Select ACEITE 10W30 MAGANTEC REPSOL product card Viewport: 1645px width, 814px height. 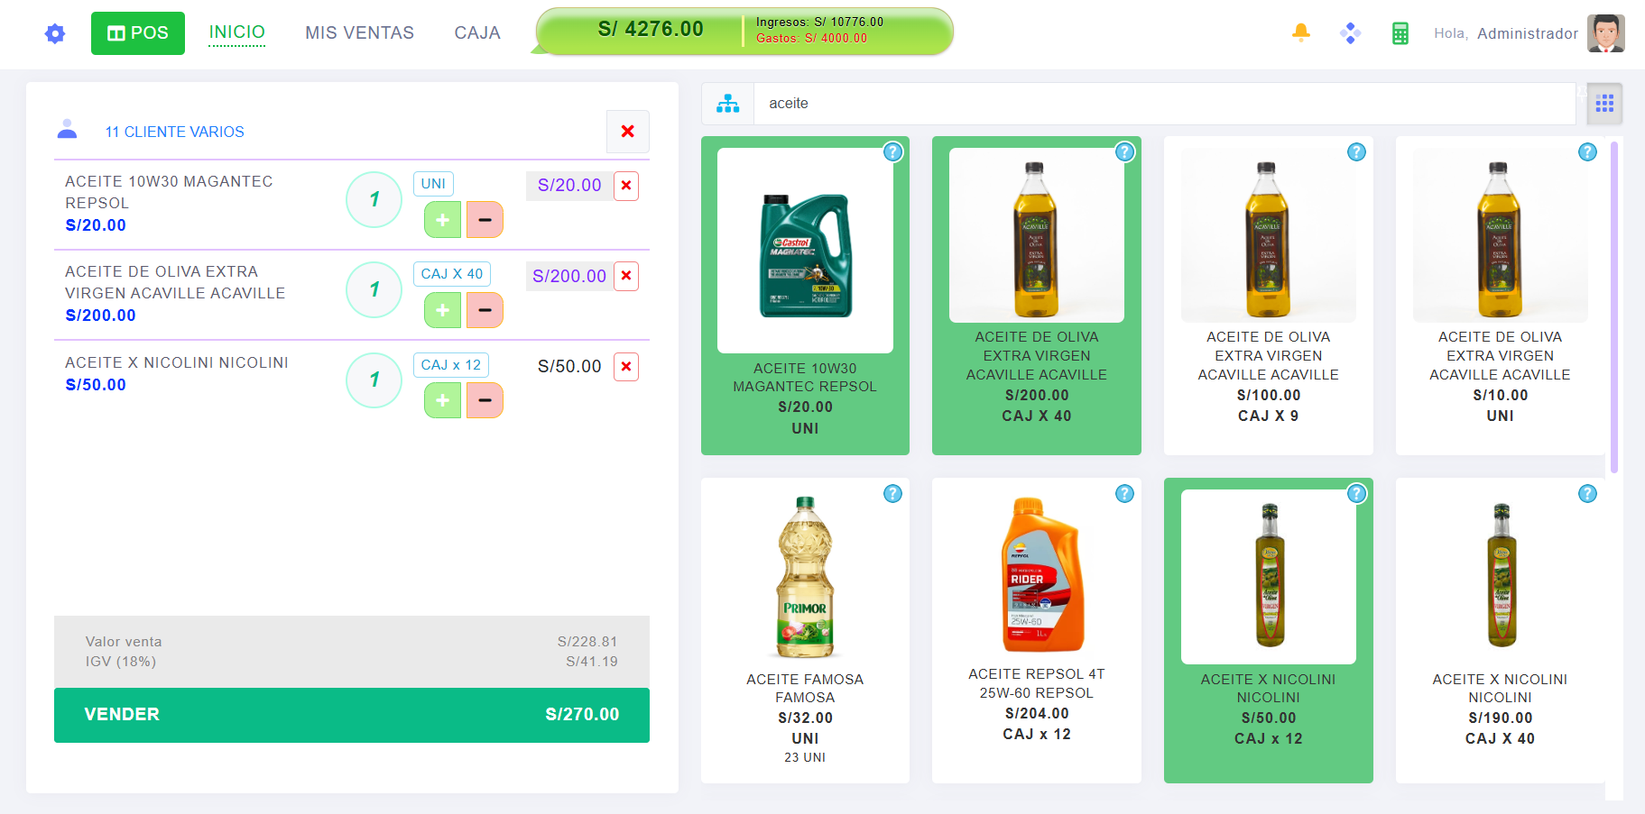click(805, 296)
